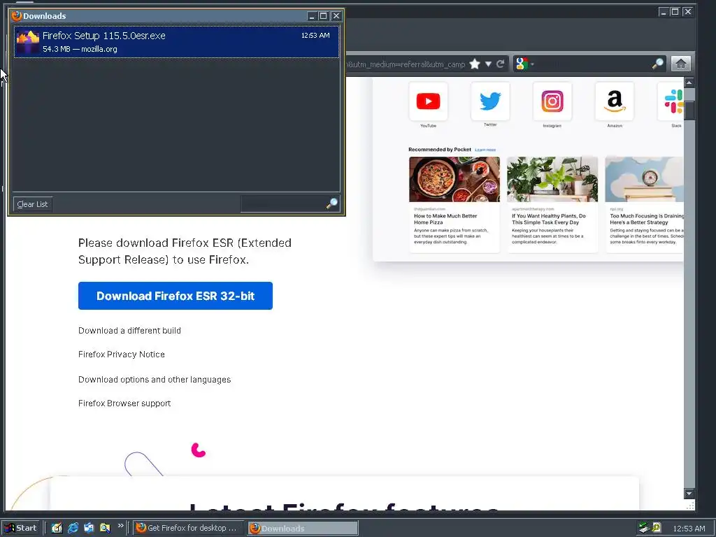Expand the Quick Launch overflow chevron
Image resolution: width=716 pixels, height=537 pixels.
click(120, 526)
